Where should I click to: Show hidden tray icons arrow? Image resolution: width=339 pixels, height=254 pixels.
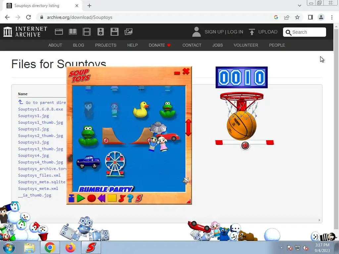point(281,248)
